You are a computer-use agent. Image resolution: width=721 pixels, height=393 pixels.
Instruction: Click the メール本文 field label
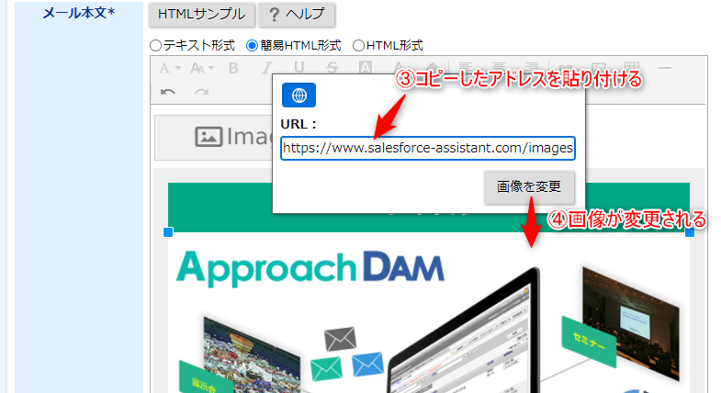[x=78, y=14]
